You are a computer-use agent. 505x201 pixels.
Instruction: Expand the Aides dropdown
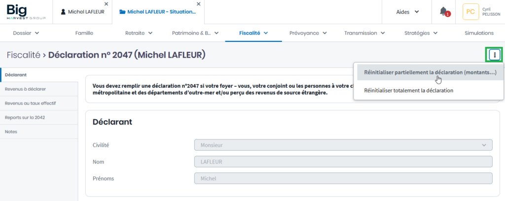pyautogui.click(x=408, y=12)
